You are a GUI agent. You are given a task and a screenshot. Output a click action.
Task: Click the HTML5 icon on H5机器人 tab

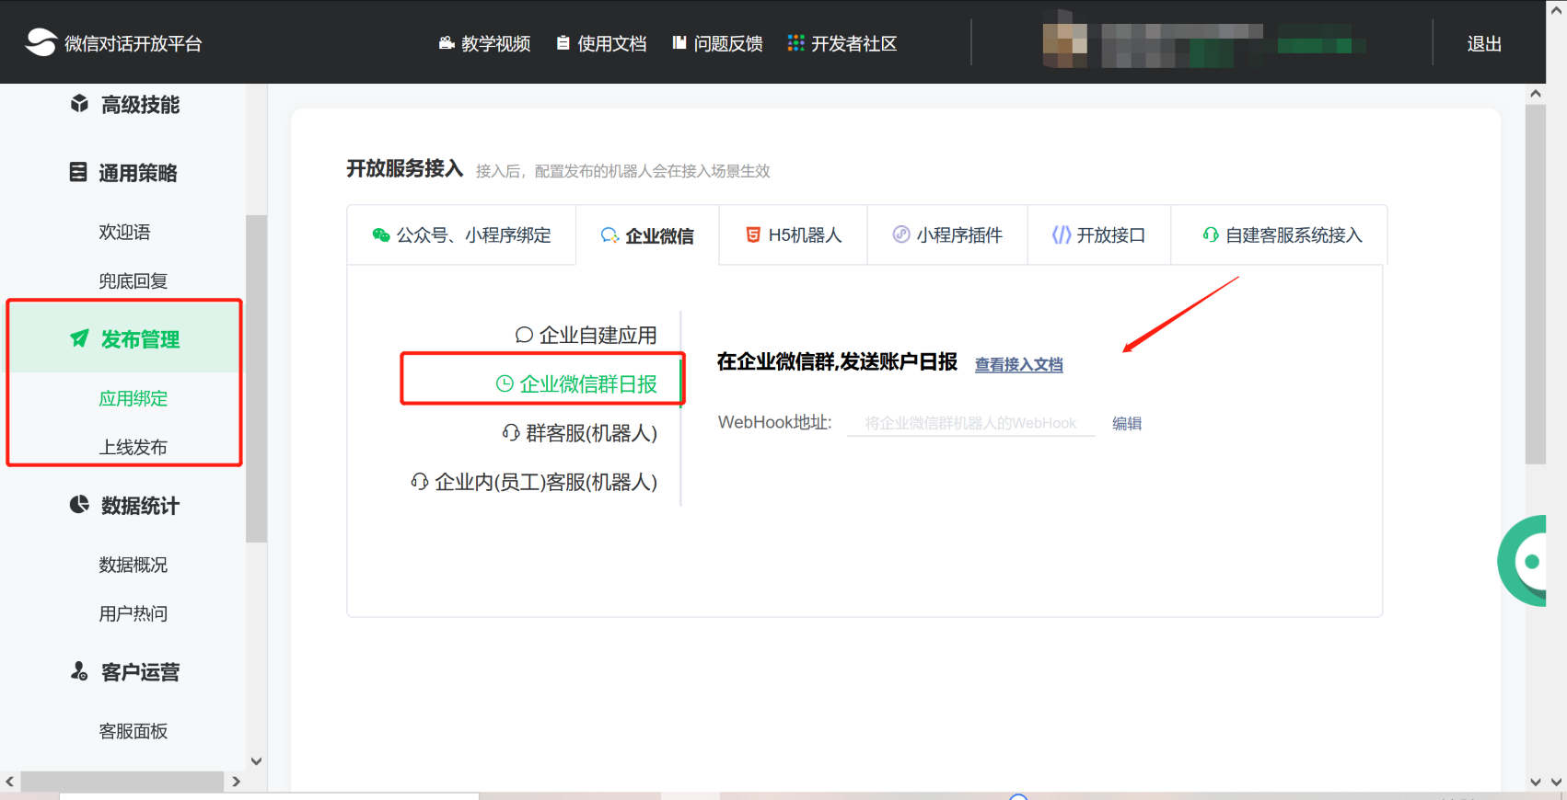[753, 235]
